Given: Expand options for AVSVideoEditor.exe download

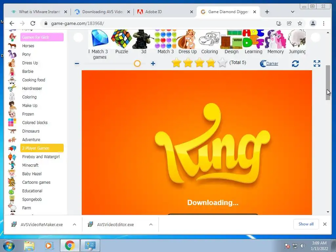Looking at the screenshot, I should pos(151,224).
